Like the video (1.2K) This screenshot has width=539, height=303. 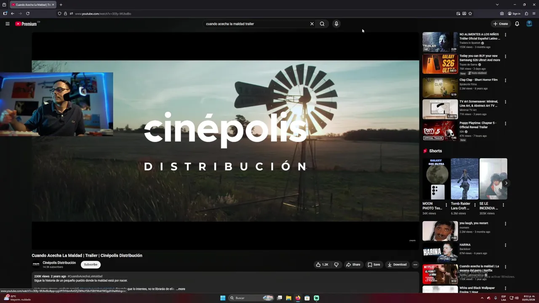(x=322, y=265)
